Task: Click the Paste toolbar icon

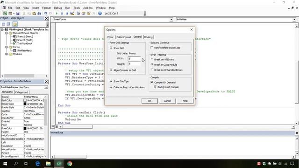Action: [34, 14]
